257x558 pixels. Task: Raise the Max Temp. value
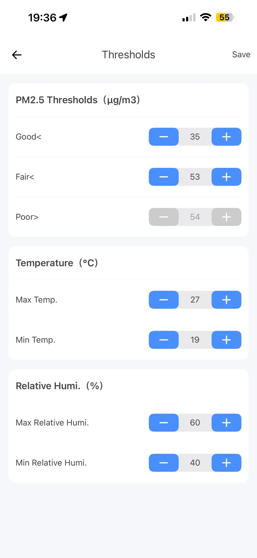226,300
